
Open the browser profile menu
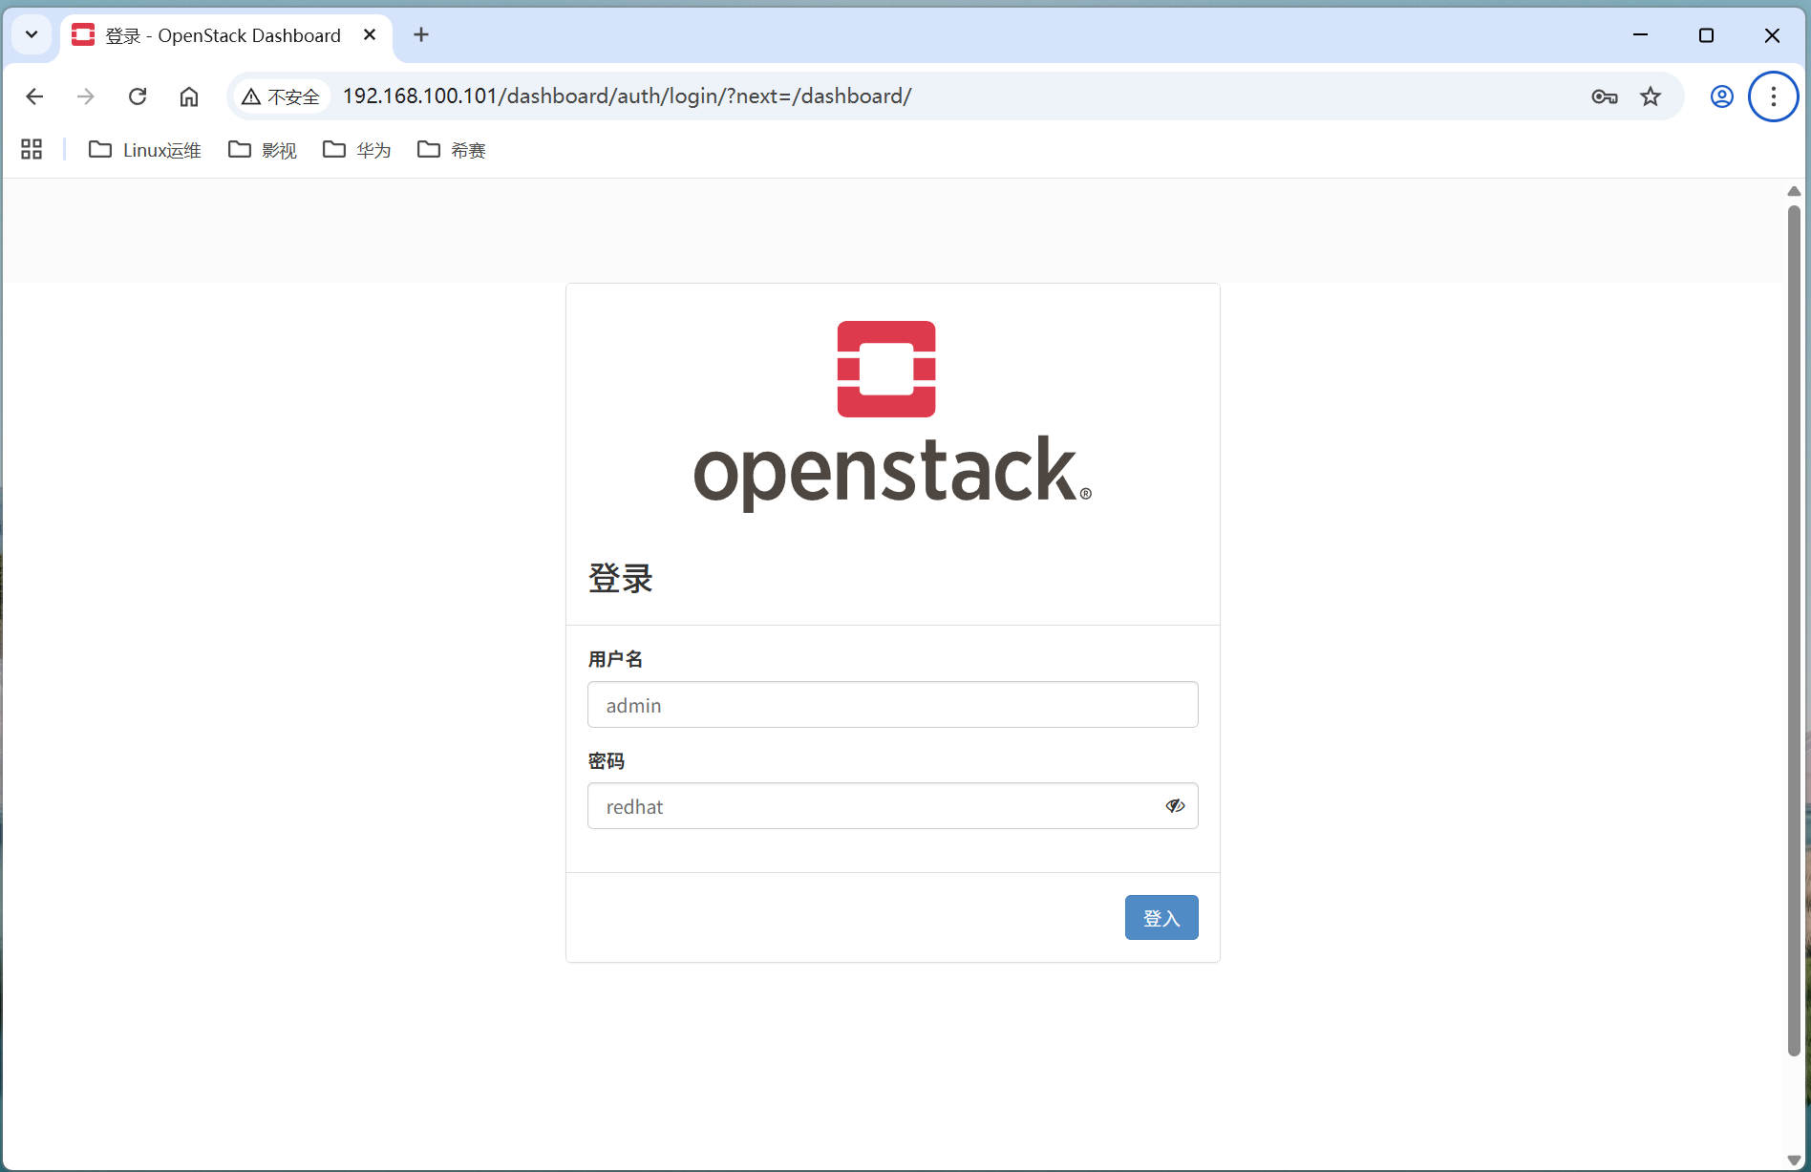click(x=1722, y=96)
